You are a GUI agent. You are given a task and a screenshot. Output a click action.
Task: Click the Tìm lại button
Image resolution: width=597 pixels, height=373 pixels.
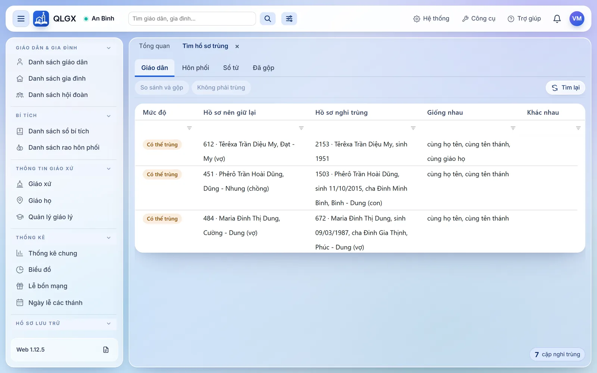tap(565, 88)
